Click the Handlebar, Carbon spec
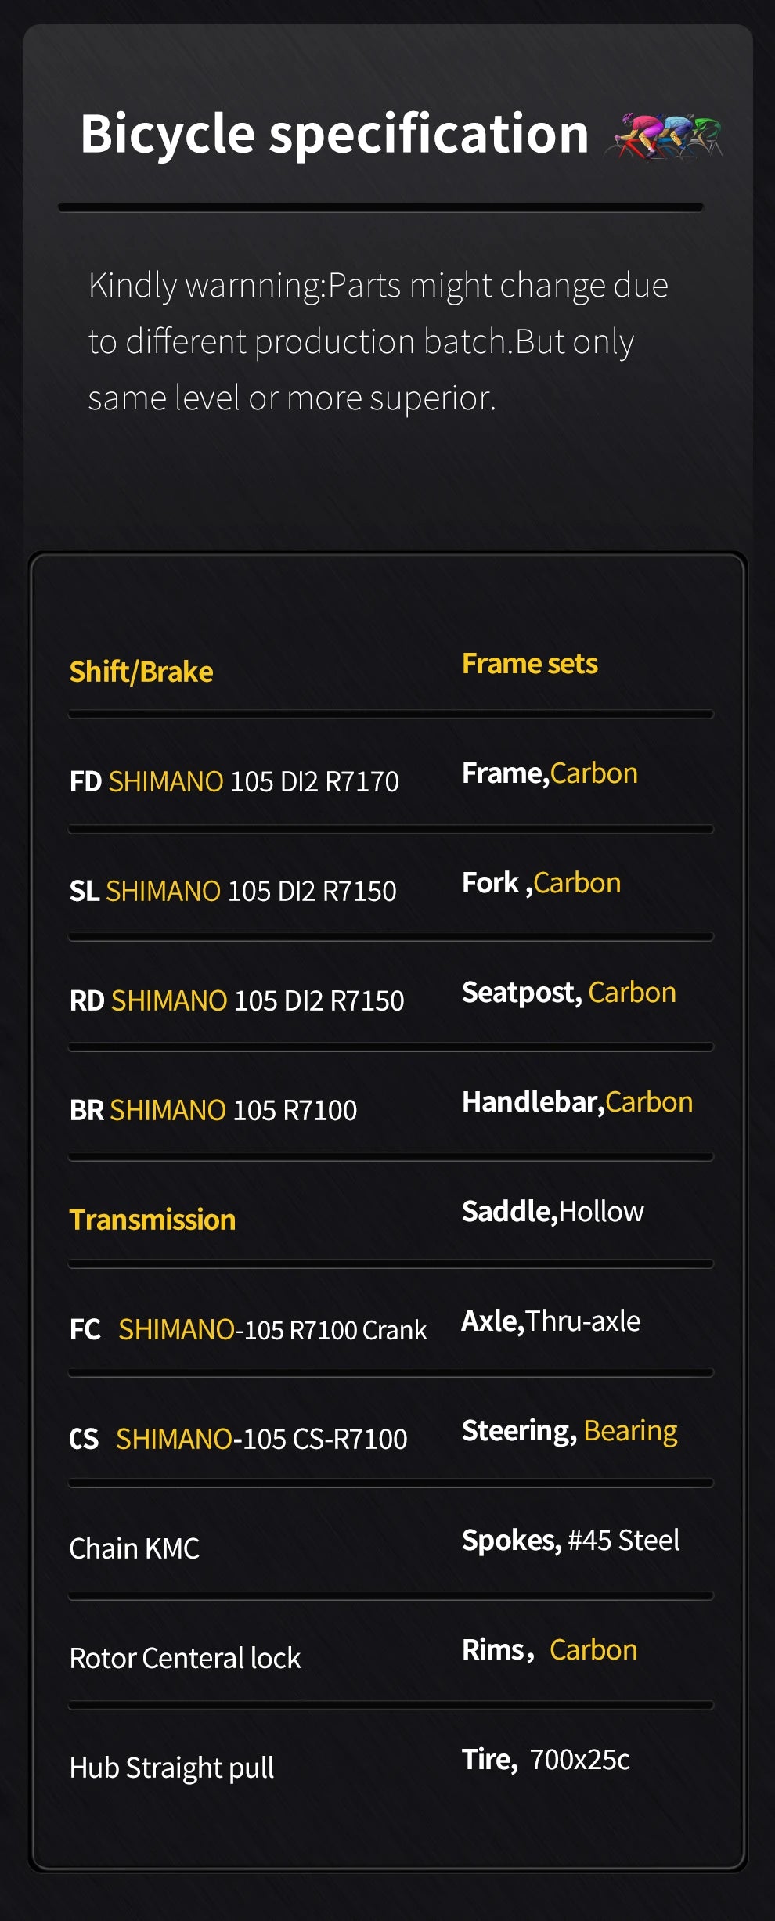The width and height of the screenshot is (775, 1921). coord(577,1102)
